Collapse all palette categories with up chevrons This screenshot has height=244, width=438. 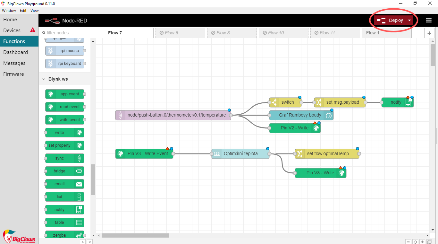pos(83,242)
